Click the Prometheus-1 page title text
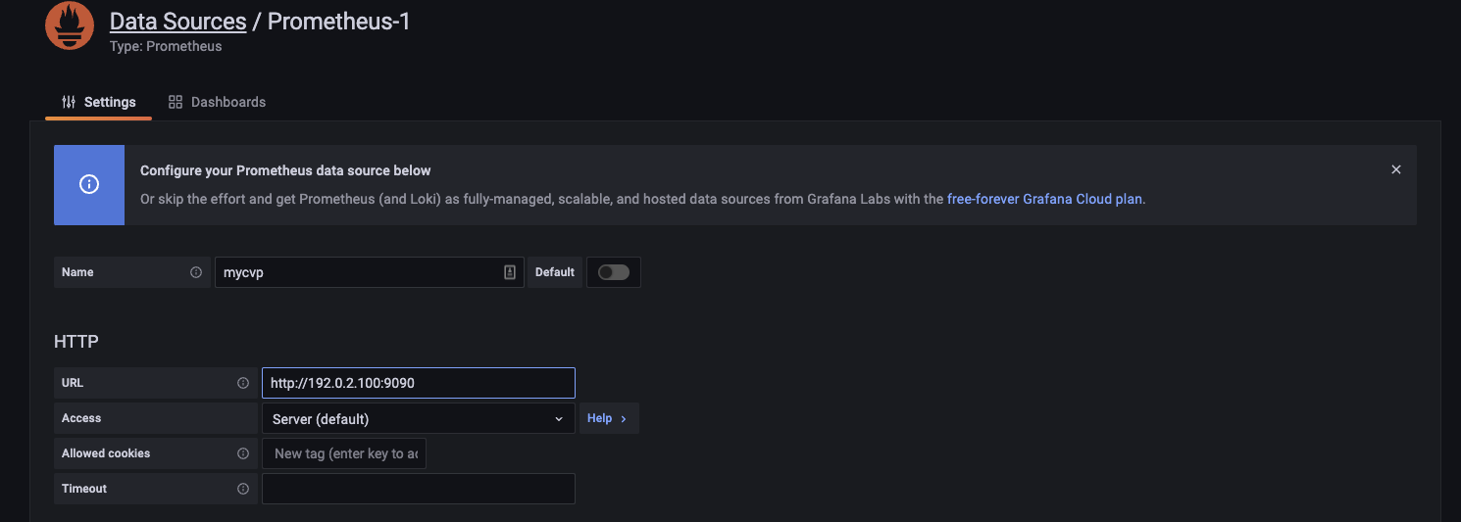This screenshot has width=1461, height=522. click(339, 22)
